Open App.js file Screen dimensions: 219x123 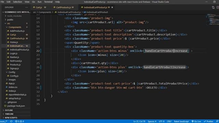(x=12, y=83)
